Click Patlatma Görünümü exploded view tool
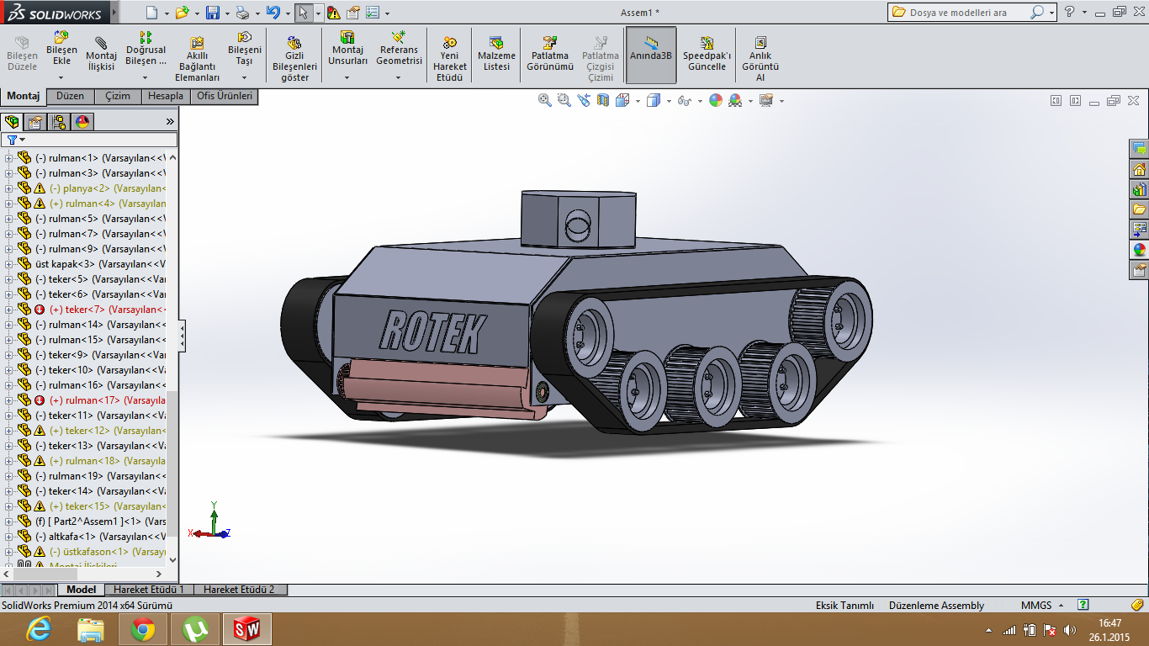Viewport: 1149px width, 646px height. (x=550, y=55)
